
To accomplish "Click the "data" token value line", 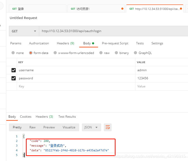I will (69, 150).
